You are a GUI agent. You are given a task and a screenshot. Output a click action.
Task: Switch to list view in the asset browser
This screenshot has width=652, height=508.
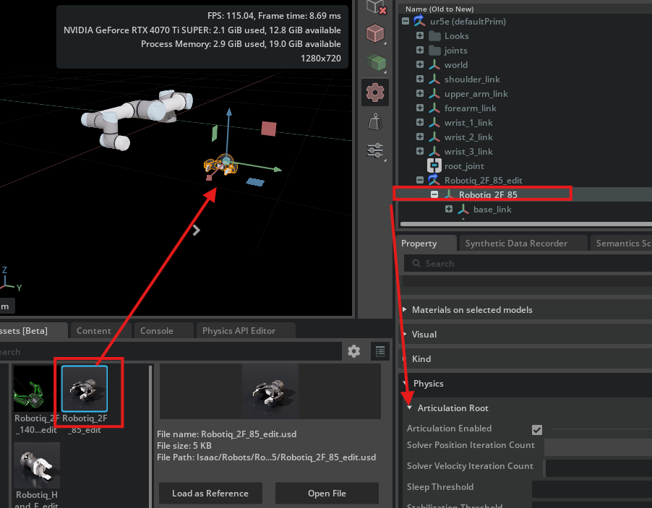click(x=379, y=351)
